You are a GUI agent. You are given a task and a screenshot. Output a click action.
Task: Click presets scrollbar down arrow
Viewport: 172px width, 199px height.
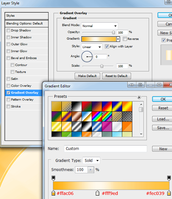click(x=141, y=134)
